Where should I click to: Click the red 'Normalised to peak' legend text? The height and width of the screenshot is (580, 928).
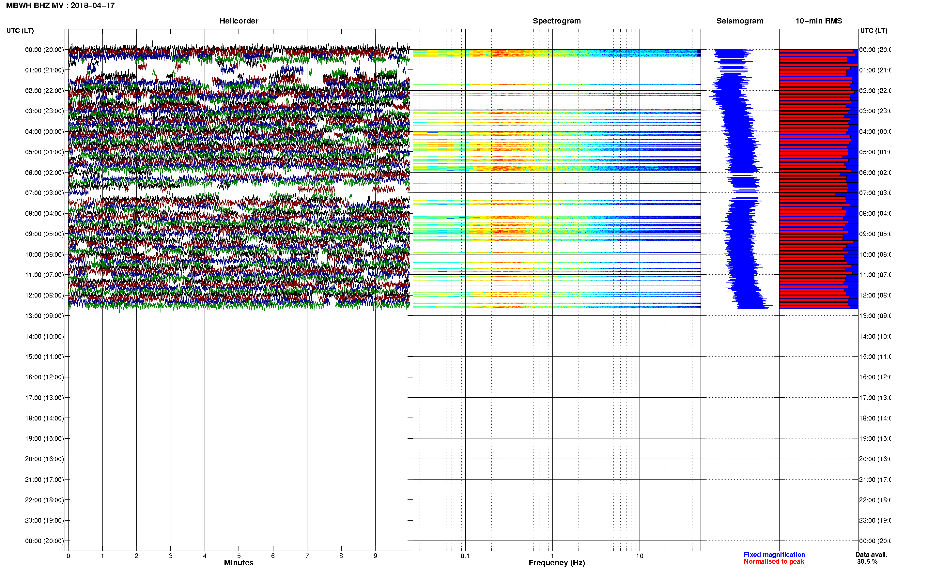[x=774, y=562]
